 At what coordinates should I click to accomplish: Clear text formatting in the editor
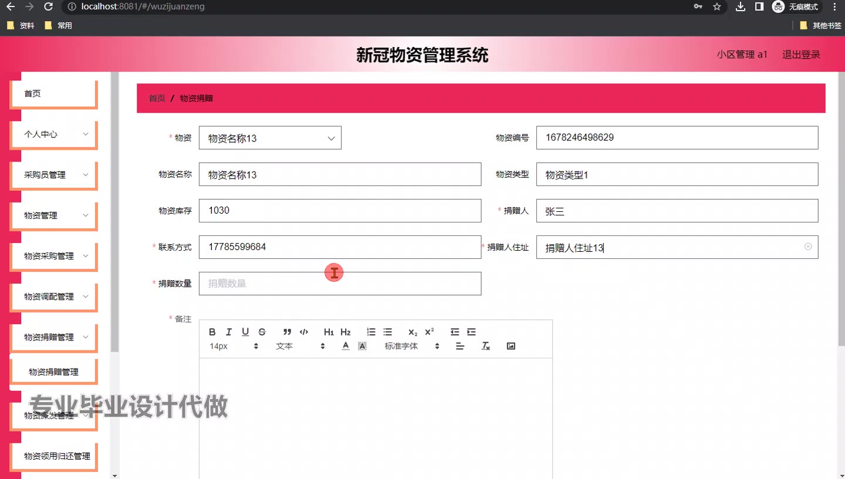coord(485,346)
